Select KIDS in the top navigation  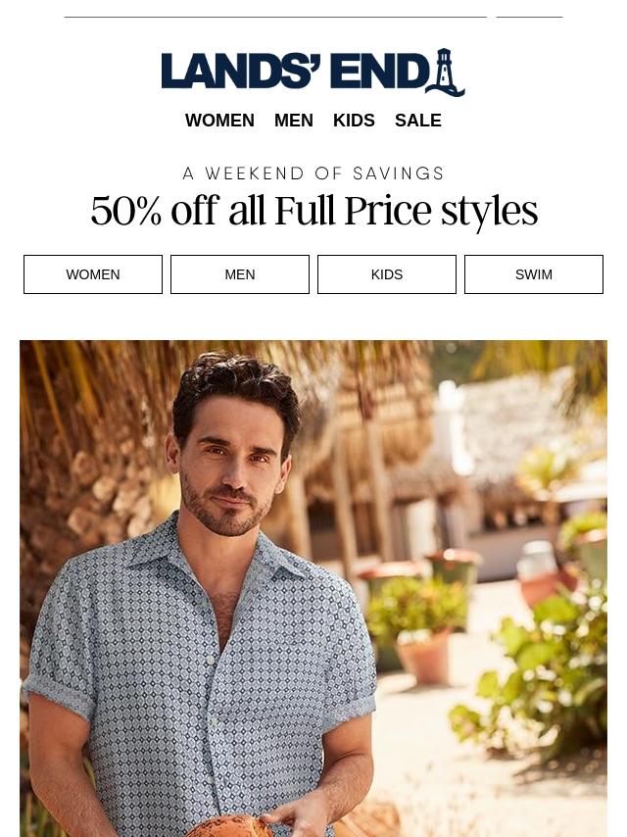[354, 121]
